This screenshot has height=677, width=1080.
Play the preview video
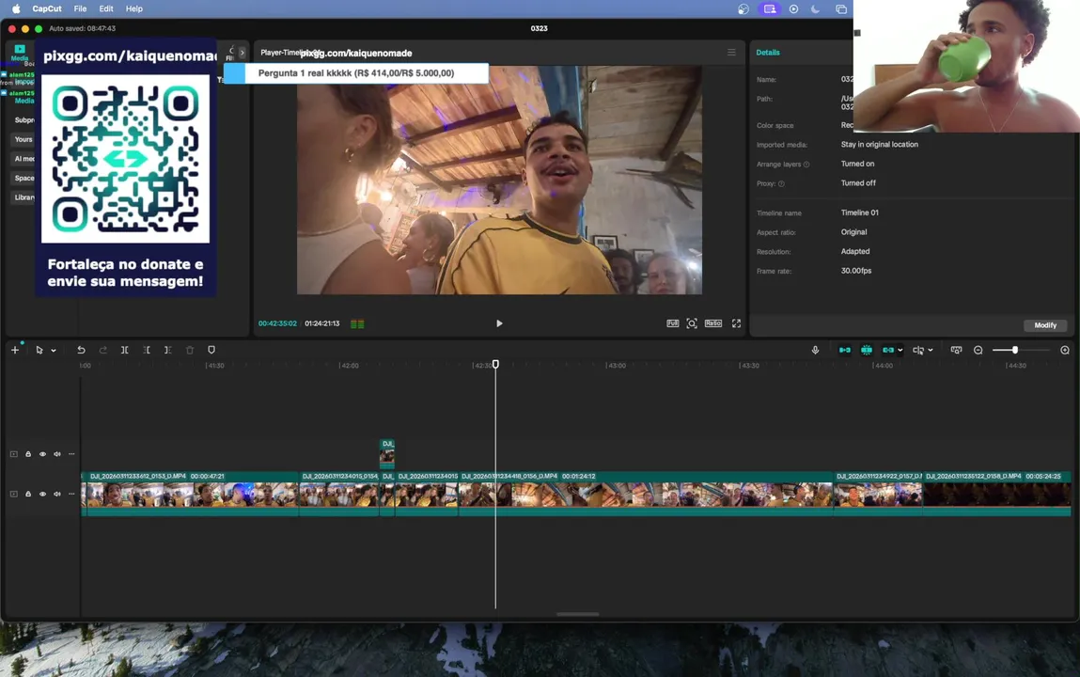pyautogui.click(x=499, y=323)
